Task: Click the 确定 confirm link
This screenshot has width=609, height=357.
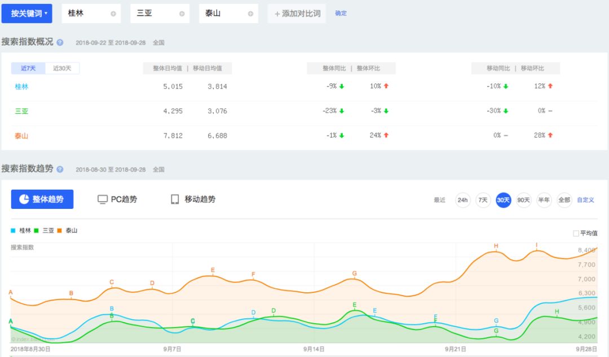Action: point(341,13)
